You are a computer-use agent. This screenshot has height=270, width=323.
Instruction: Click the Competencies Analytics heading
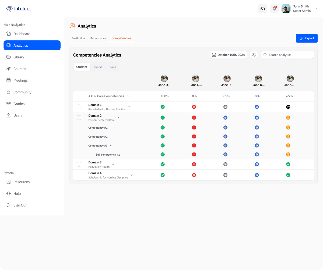click(x=97, y=55)
